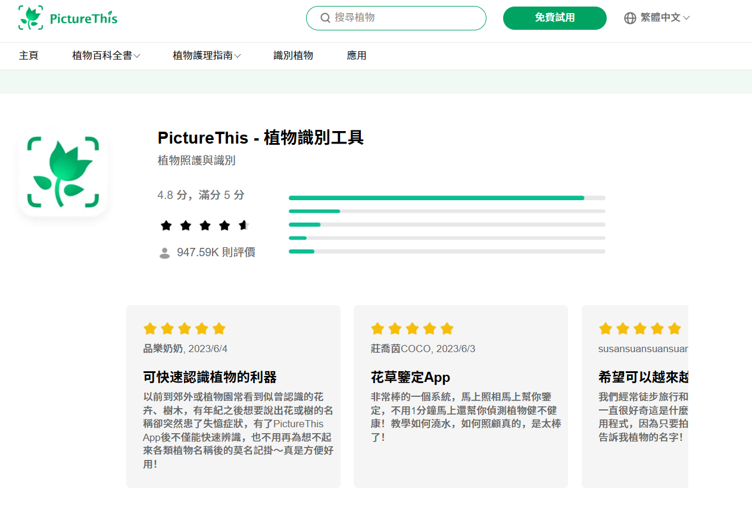Expand the 植物護理指南 dropdown menu
The image size is (752, 513).
click(x=207, y=55)
